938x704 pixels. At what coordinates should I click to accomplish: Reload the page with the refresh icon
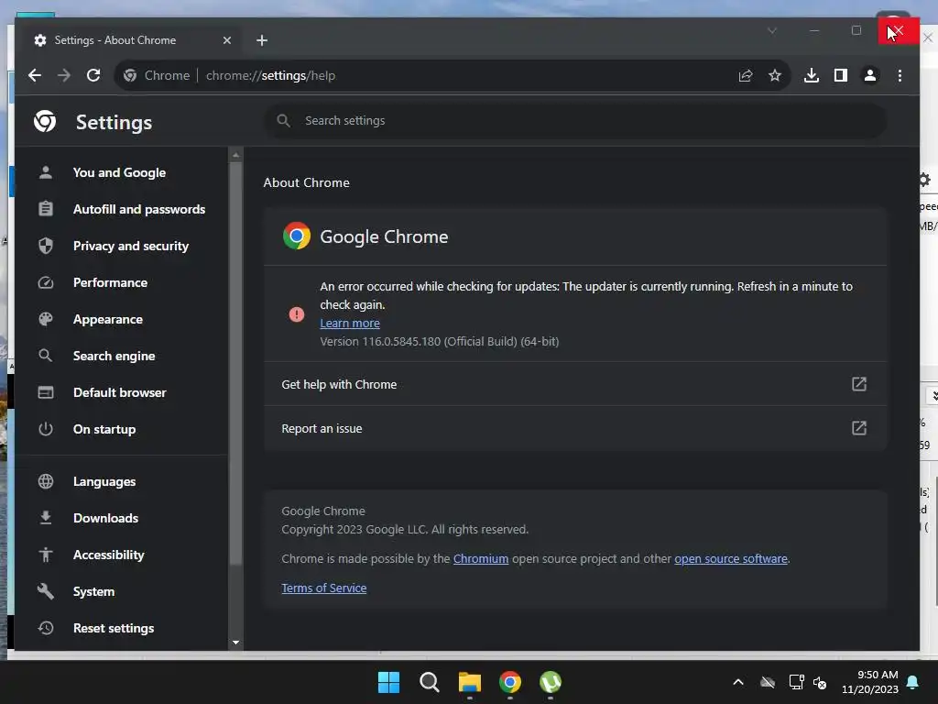(93, 75)
